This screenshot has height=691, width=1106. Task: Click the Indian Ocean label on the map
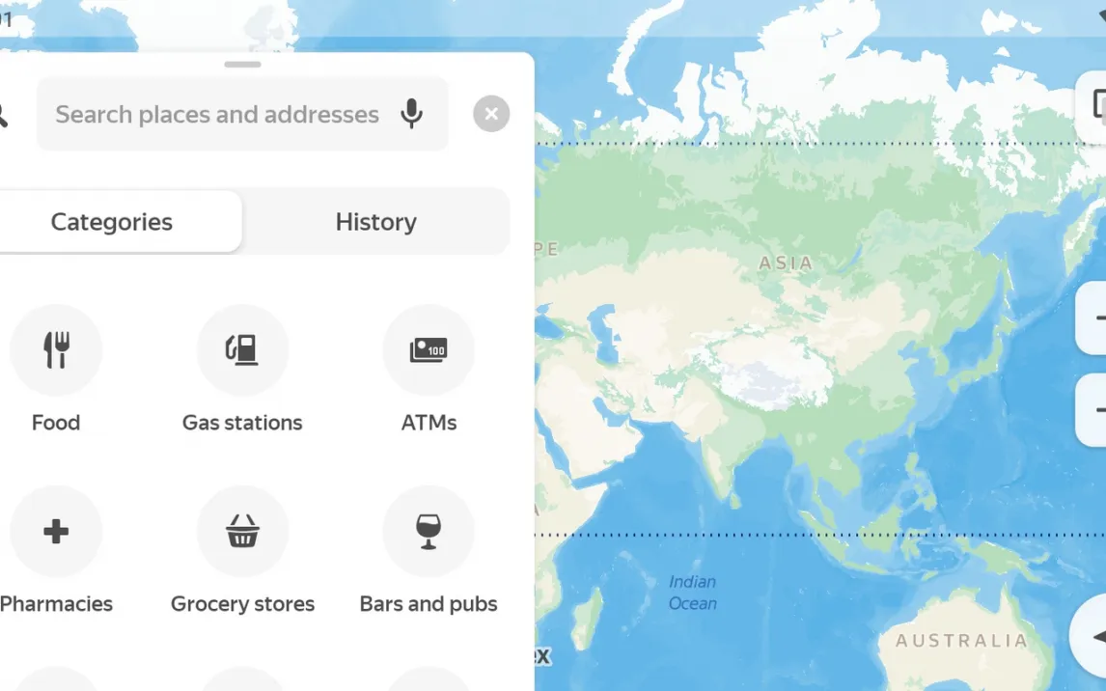point(693,593)
